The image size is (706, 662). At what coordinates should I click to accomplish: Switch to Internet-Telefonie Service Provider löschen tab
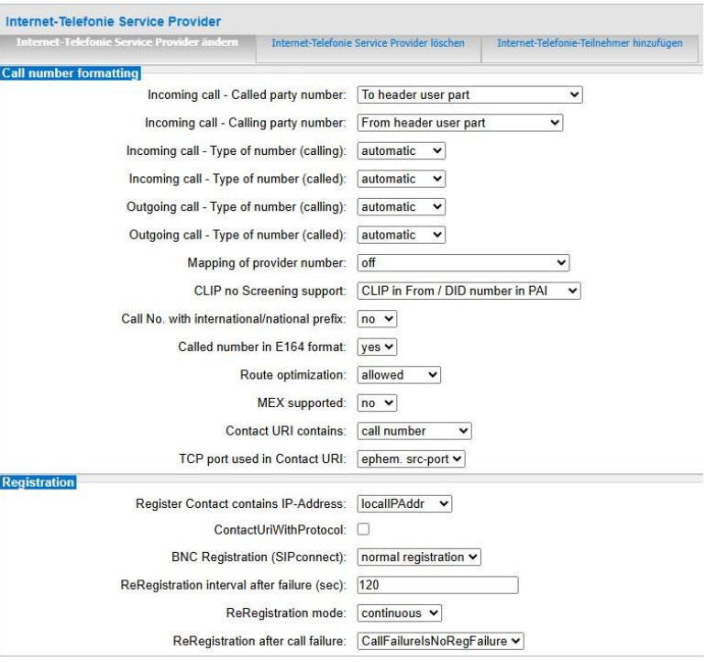[x=368, y=44]
